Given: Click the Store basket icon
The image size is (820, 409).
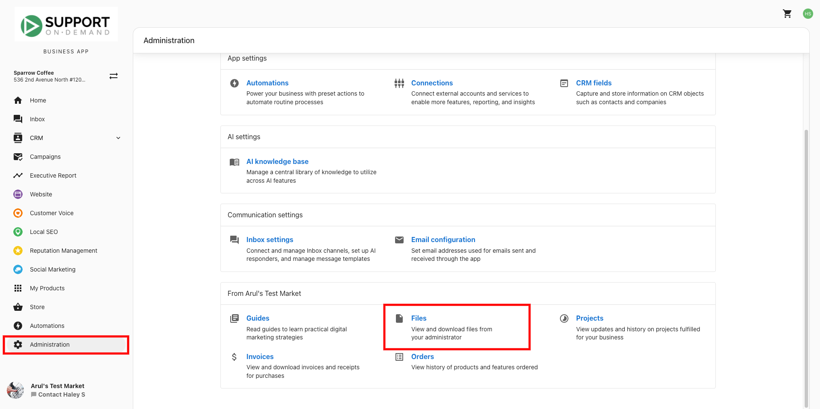Looking at the screenshot, I should (18, 307).
